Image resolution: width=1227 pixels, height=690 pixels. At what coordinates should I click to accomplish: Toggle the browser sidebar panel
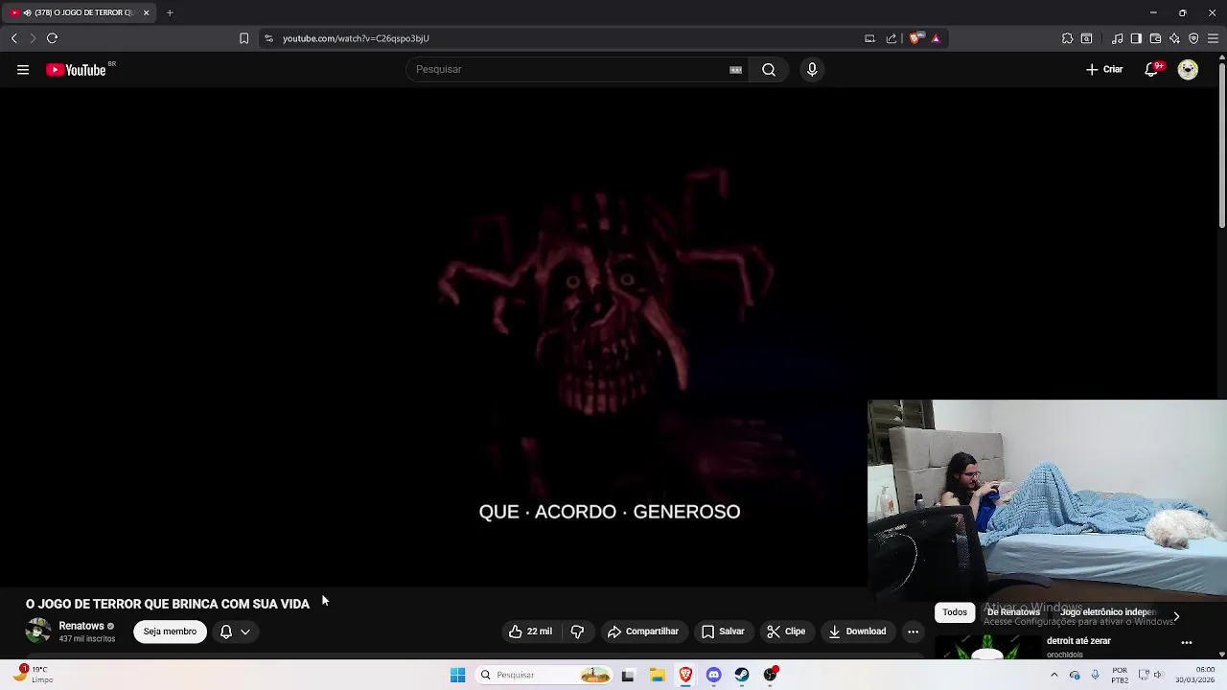click(1136, 38)
